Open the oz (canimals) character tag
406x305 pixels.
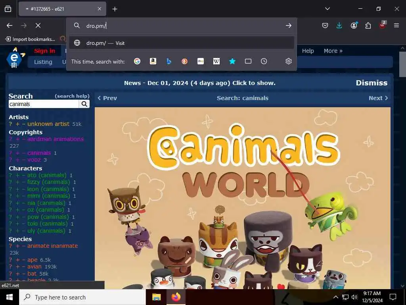[46, 210]
